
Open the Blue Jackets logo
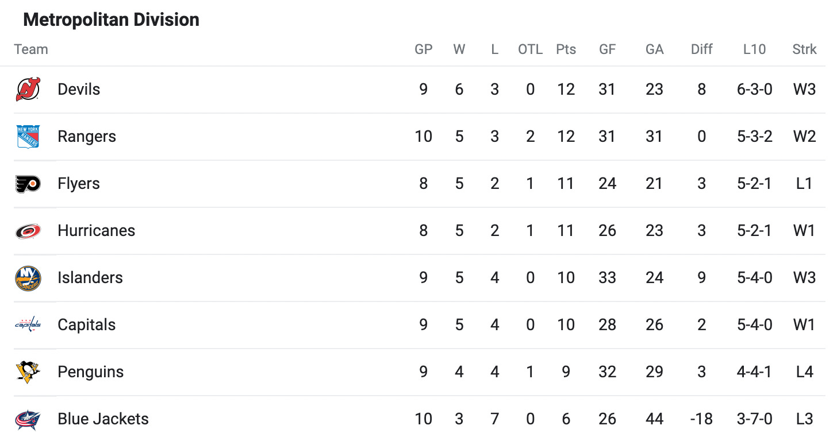(28, 419)
